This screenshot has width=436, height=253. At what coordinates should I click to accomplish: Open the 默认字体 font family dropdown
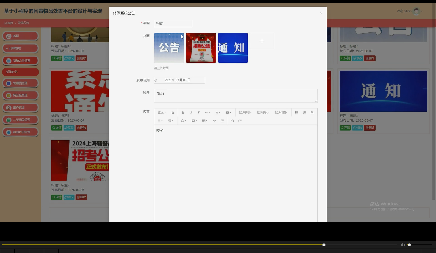pos(263,112)
